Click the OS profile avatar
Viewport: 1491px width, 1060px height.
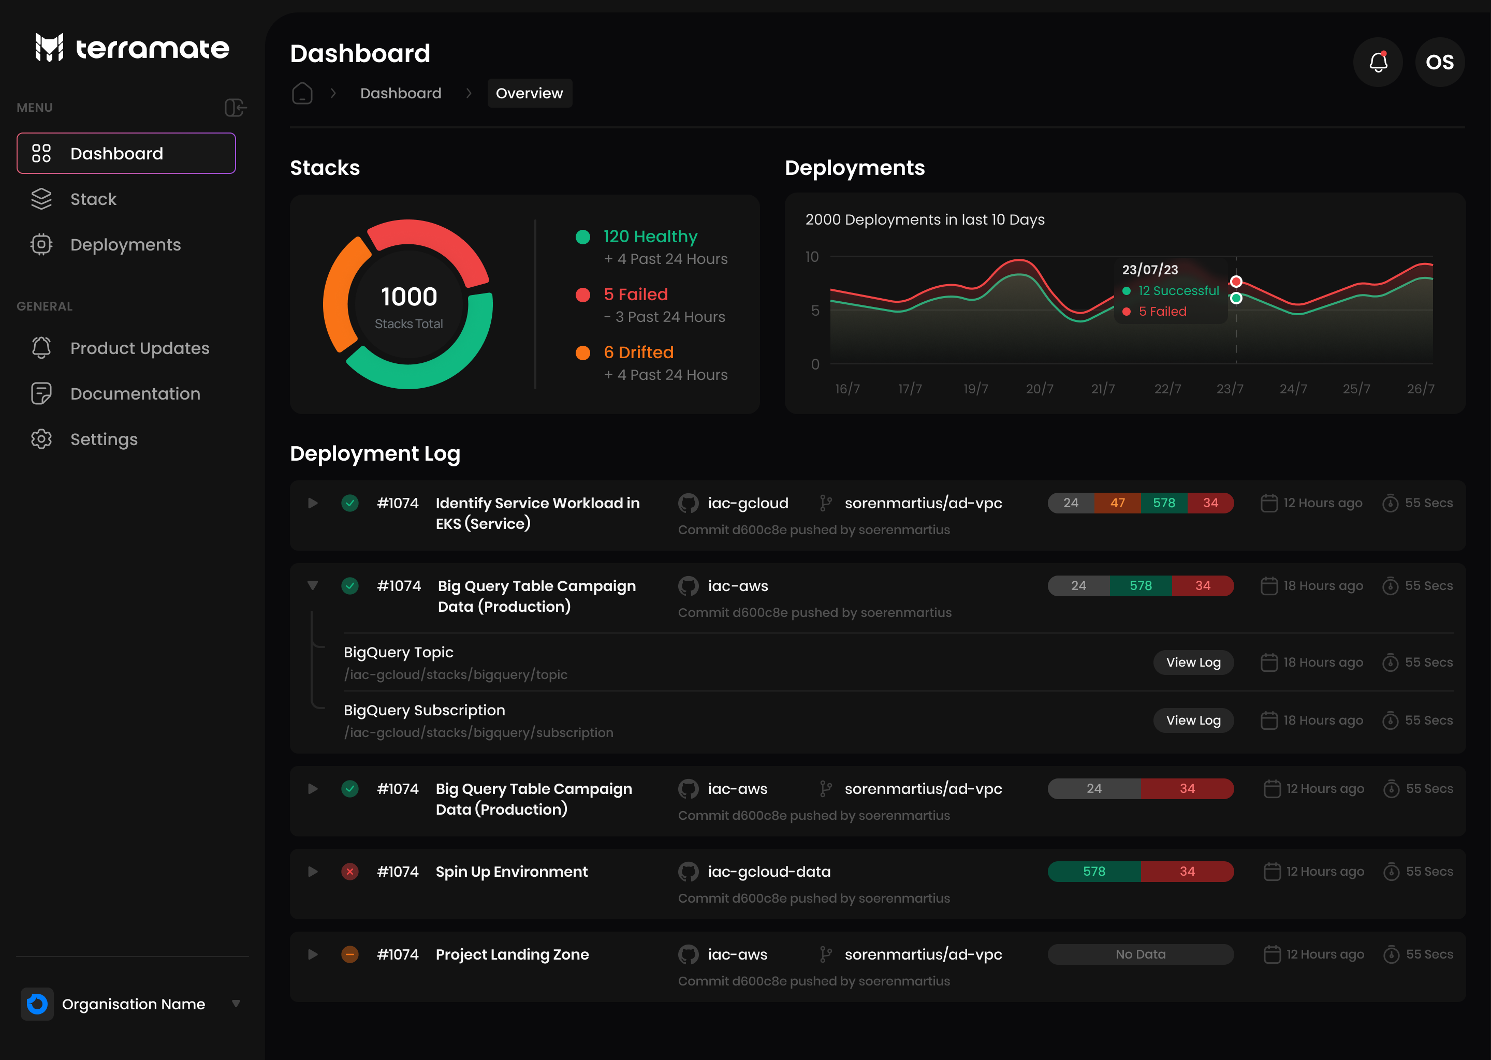point(1439,62)
